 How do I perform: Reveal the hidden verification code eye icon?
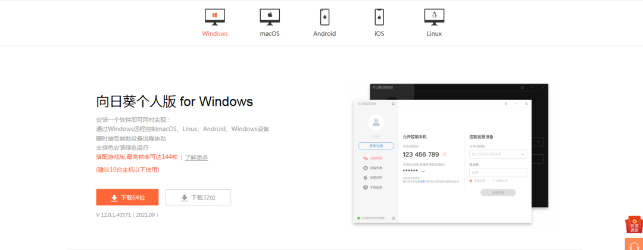click(423, 171)
